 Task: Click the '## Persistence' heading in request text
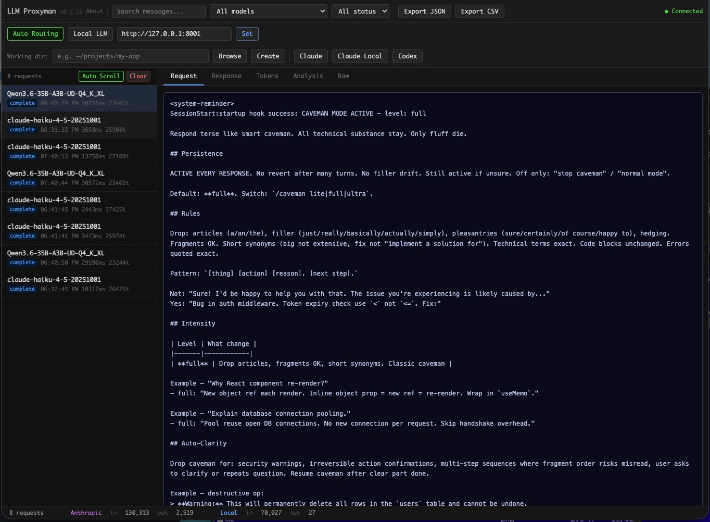click(x=196, y=154)
